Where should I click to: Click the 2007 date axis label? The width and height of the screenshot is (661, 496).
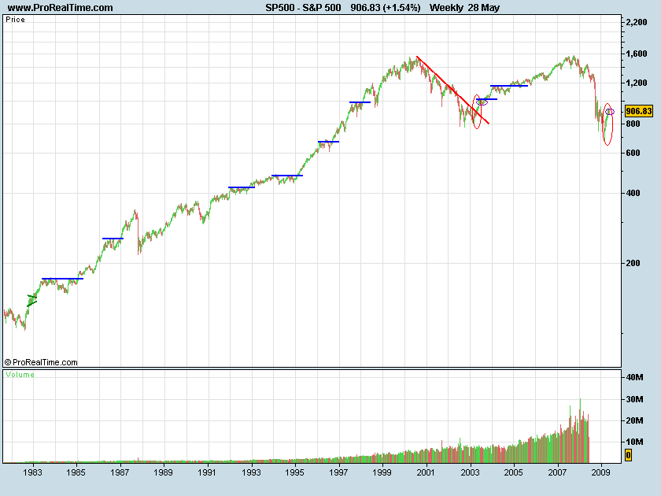pyautogui.click(x=557, y=472)
